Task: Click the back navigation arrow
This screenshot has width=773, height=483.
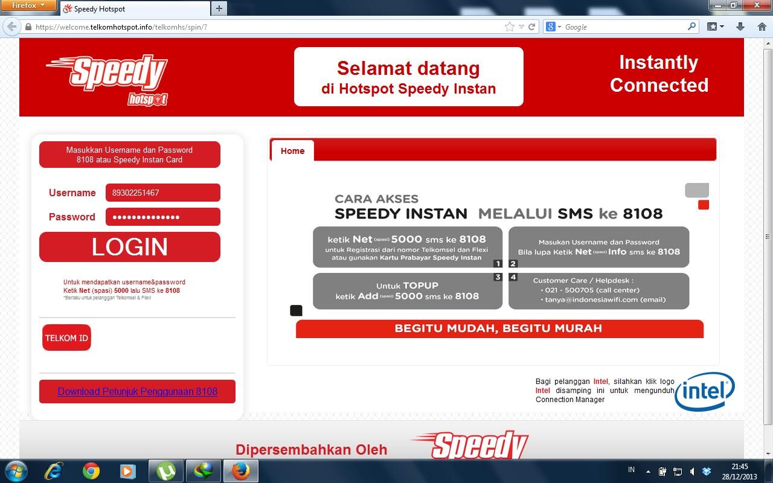Action: (x=11, y=27)
